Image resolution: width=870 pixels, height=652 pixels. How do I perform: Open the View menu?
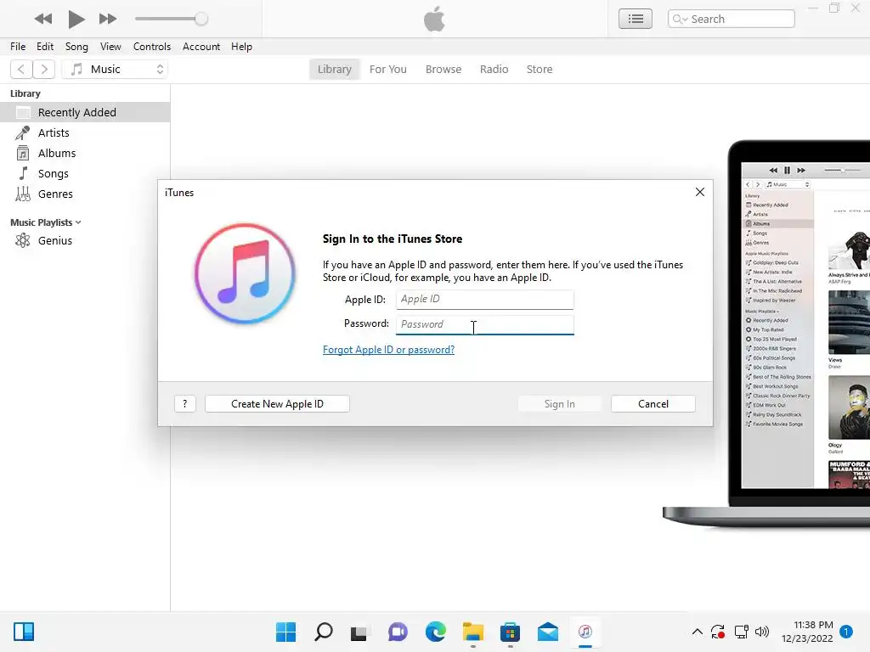(110, 47)
